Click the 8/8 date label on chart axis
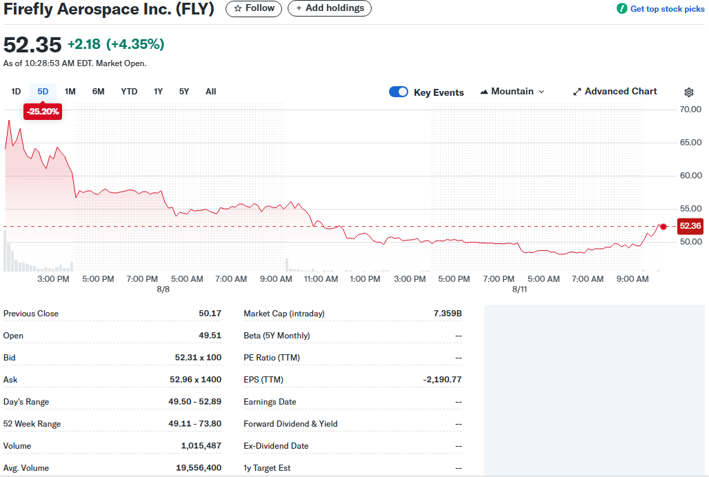 click(163, 290)
